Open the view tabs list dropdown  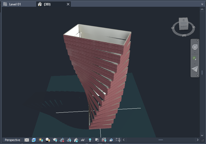202,4
